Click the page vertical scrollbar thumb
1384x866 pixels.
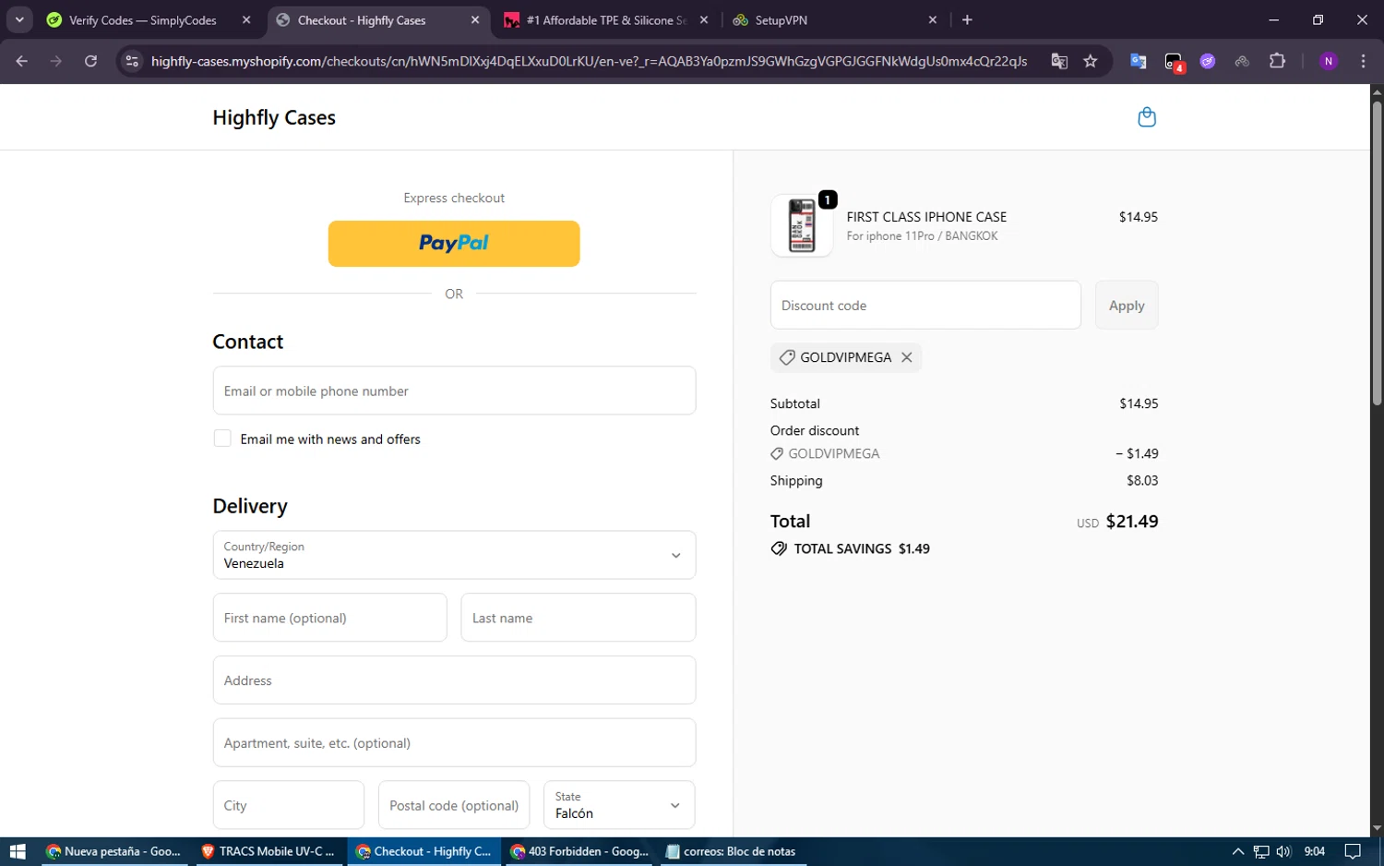pos(1377,254)
